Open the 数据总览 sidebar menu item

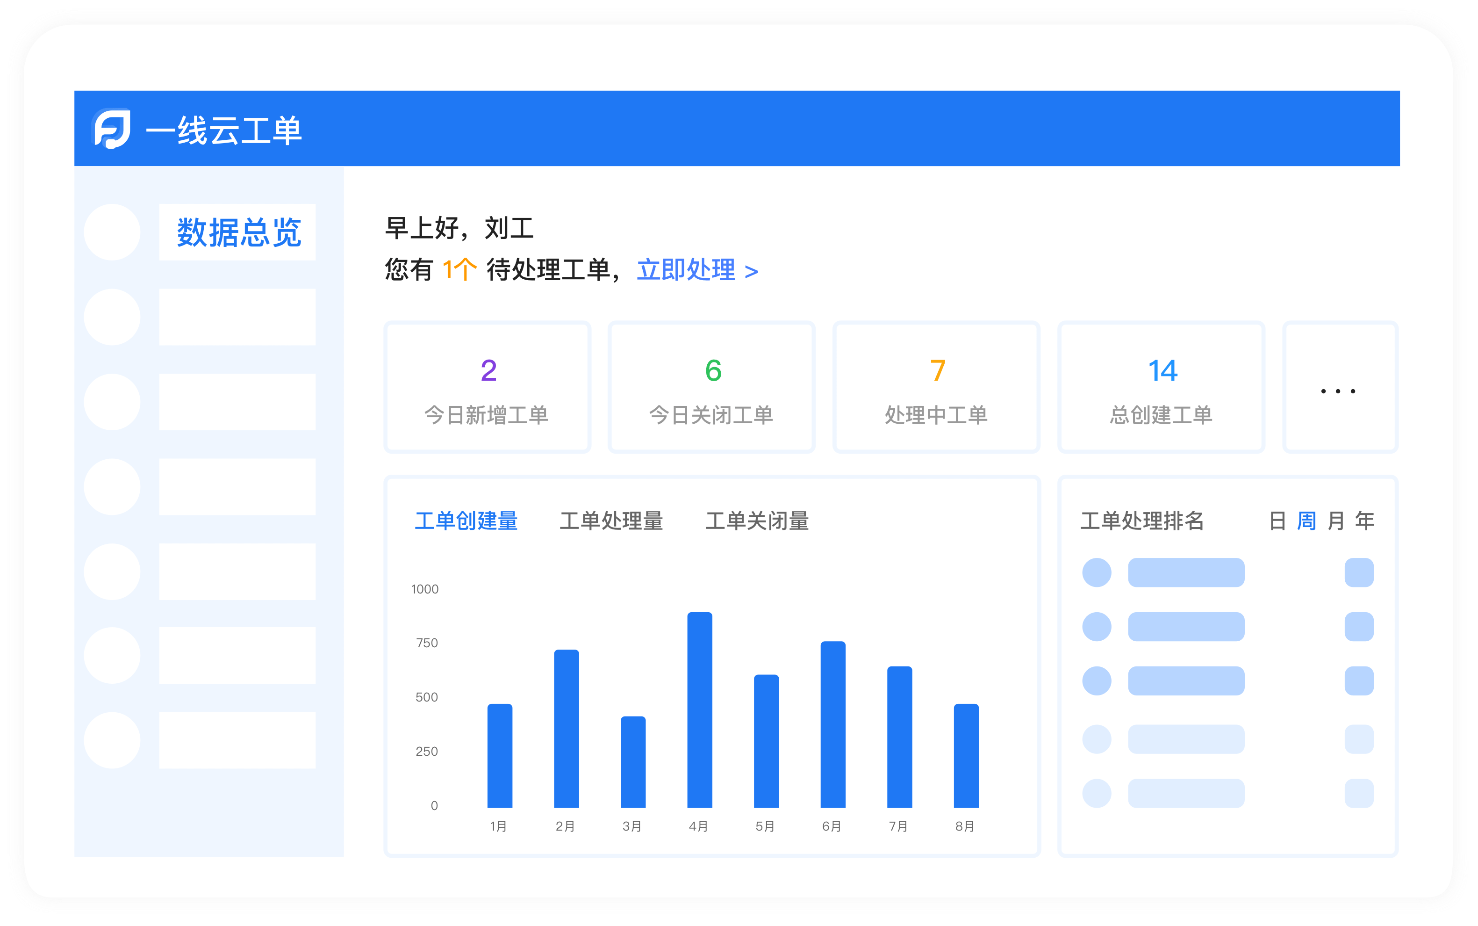237,232
